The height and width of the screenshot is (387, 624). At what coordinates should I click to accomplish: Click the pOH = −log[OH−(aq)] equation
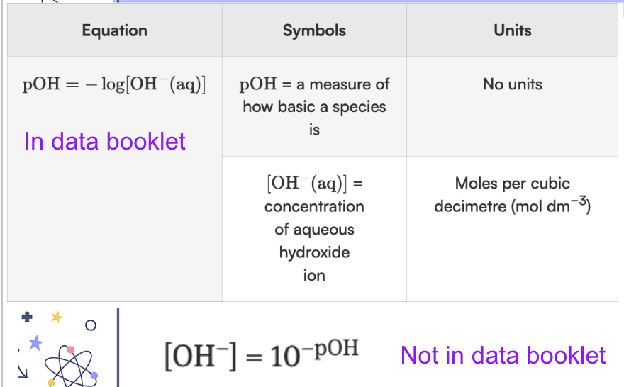114,84
